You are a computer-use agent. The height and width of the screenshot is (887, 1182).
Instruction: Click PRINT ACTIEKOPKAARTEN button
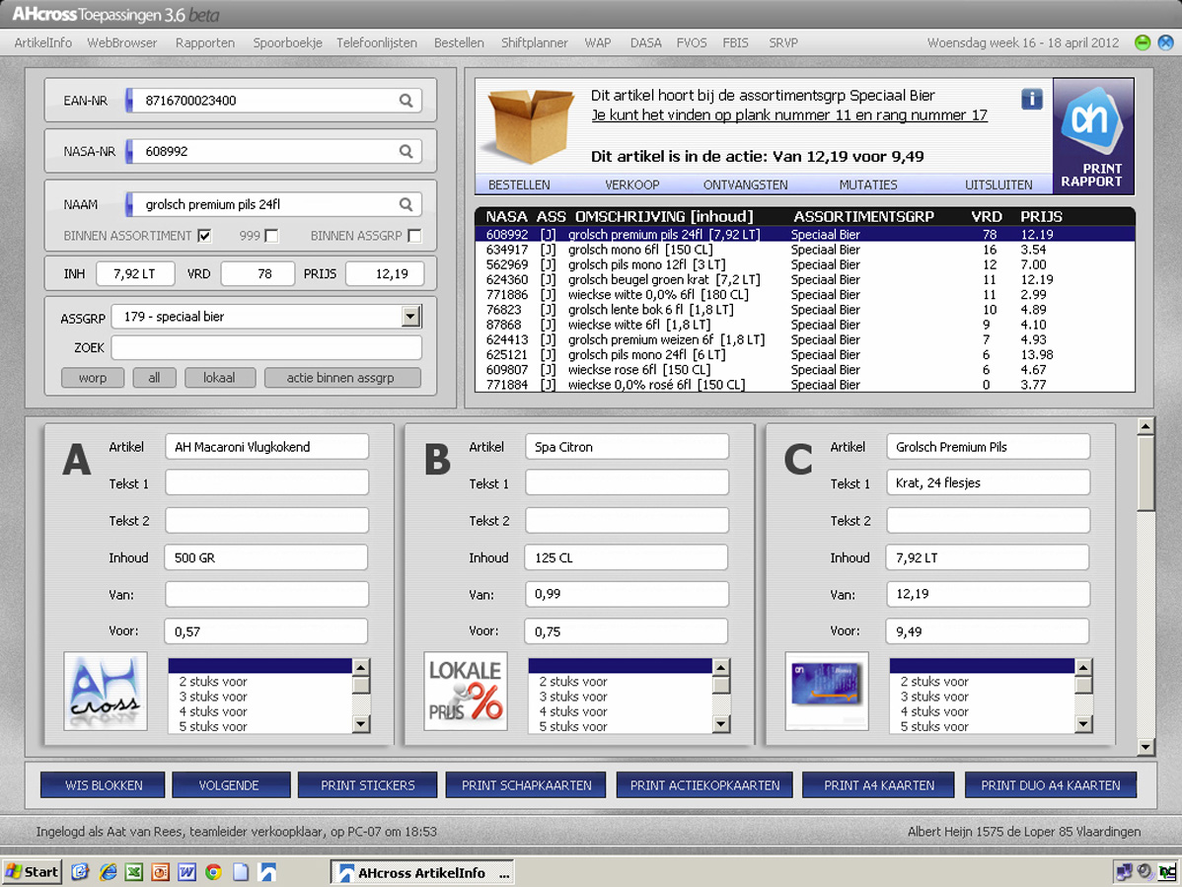point(704,785)
